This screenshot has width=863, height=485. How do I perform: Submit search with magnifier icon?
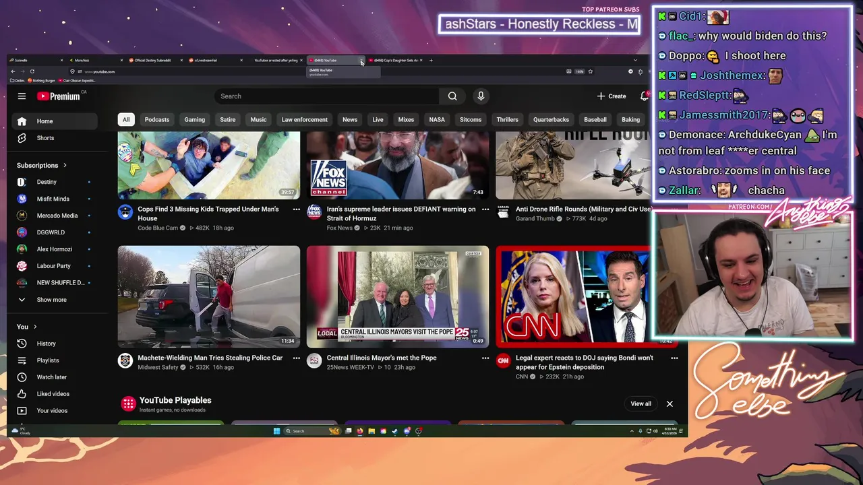[x=452, y=96]
